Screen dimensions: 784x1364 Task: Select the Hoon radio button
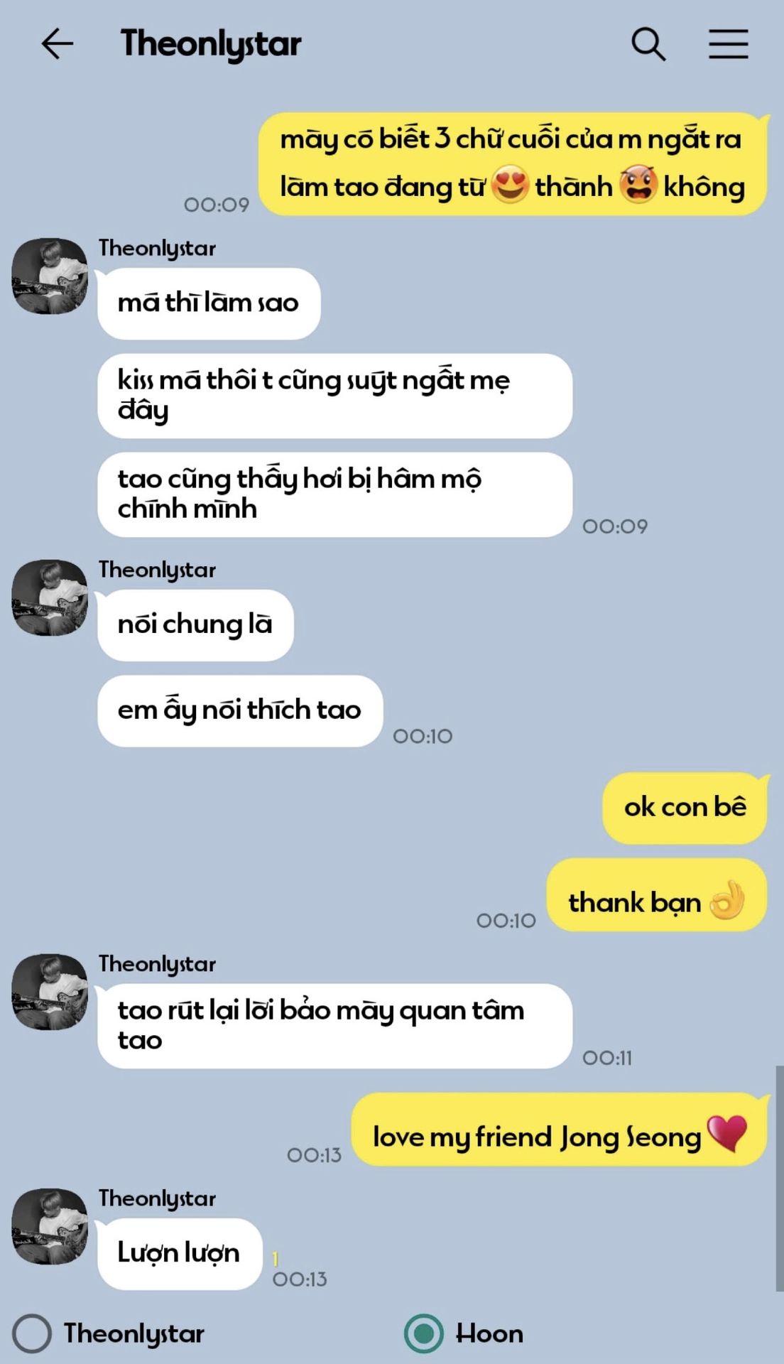423,1333
